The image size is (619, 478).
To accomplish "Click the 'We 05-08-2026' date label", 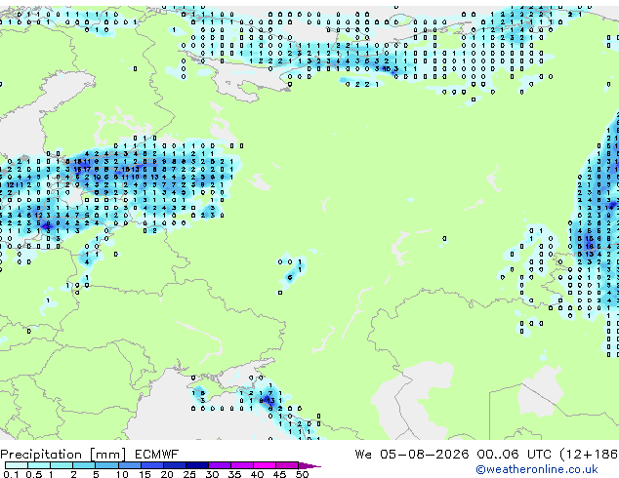I will coord(412,455).
